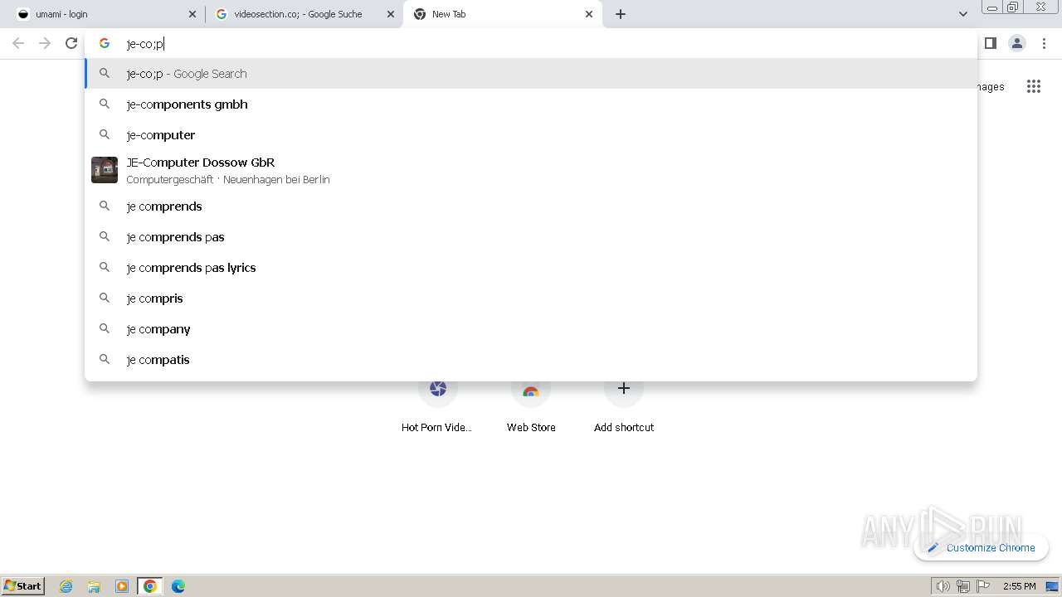Open Microsoft Edge from taskbar

pos(178,586)
